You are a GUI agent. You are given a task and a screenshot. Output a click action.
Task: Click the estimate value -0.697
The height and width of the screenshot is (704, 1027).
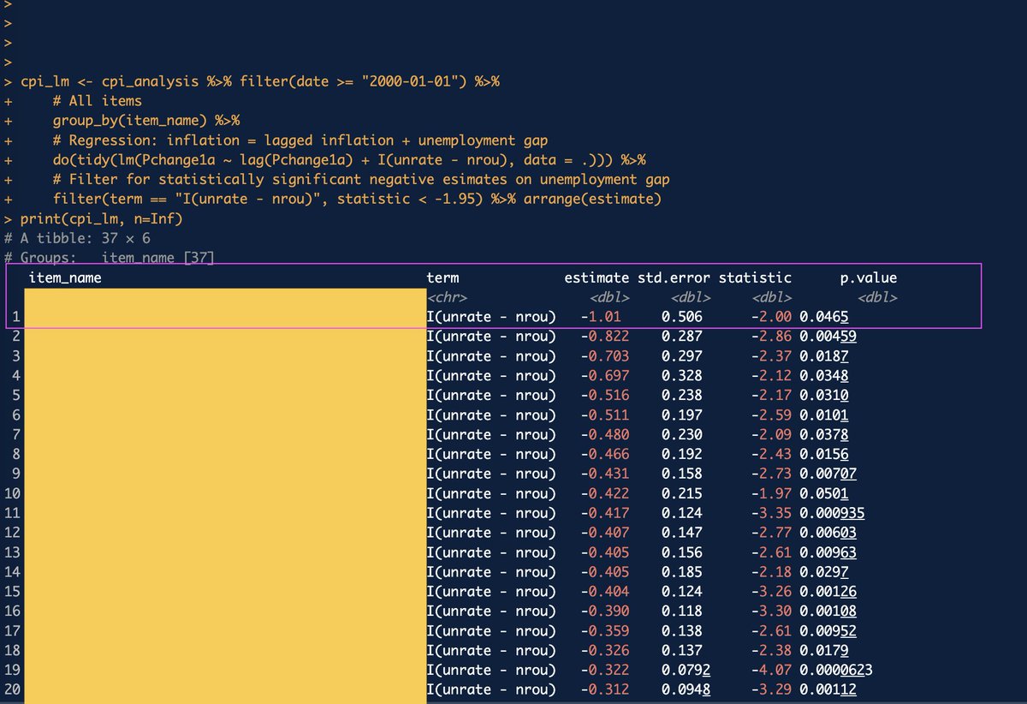pos(605,376)
